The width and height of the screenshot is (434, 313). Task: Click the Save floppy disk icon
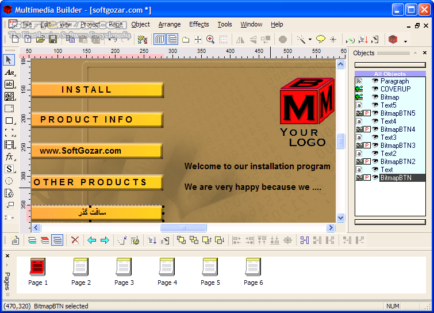click(x=53, y=40)
